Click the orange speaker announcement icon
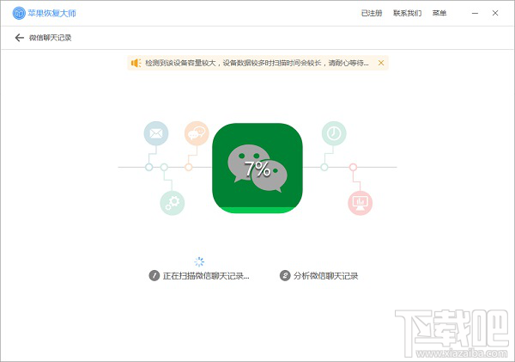The height and width of the screenshot is (362, 515). [136, 63]
